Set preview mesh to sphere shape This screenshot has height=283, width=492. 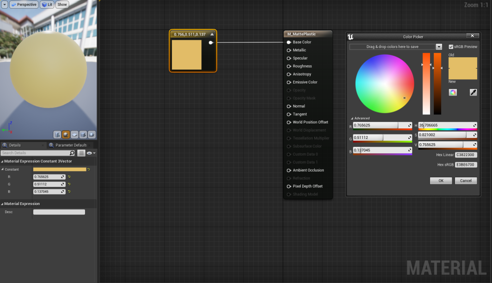click(x=66, y=135)
